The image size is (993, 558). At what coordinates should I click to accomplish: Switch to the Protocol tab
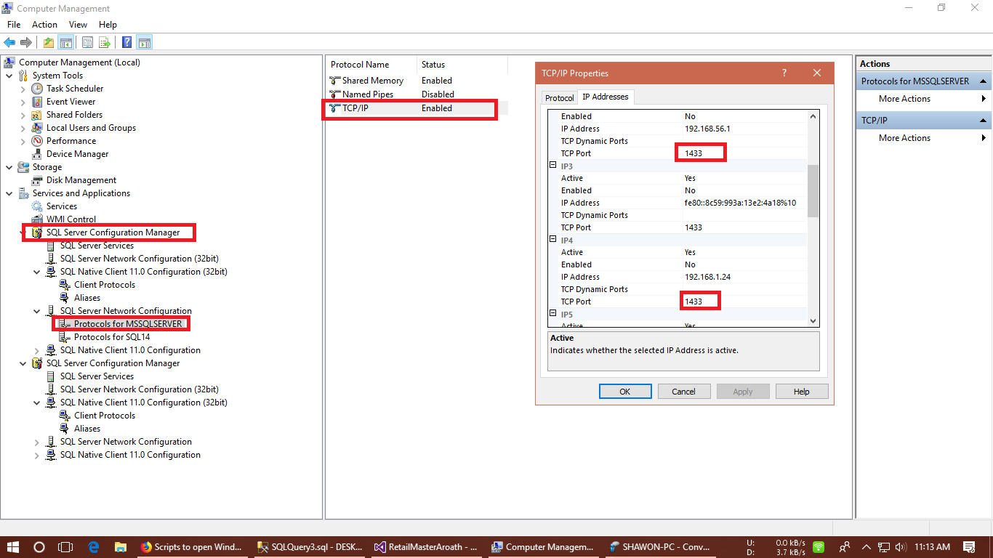pos(559,98)
